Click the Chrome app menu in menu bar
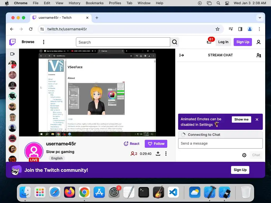Screen dimensions: 271x203 tap(21, 3)
